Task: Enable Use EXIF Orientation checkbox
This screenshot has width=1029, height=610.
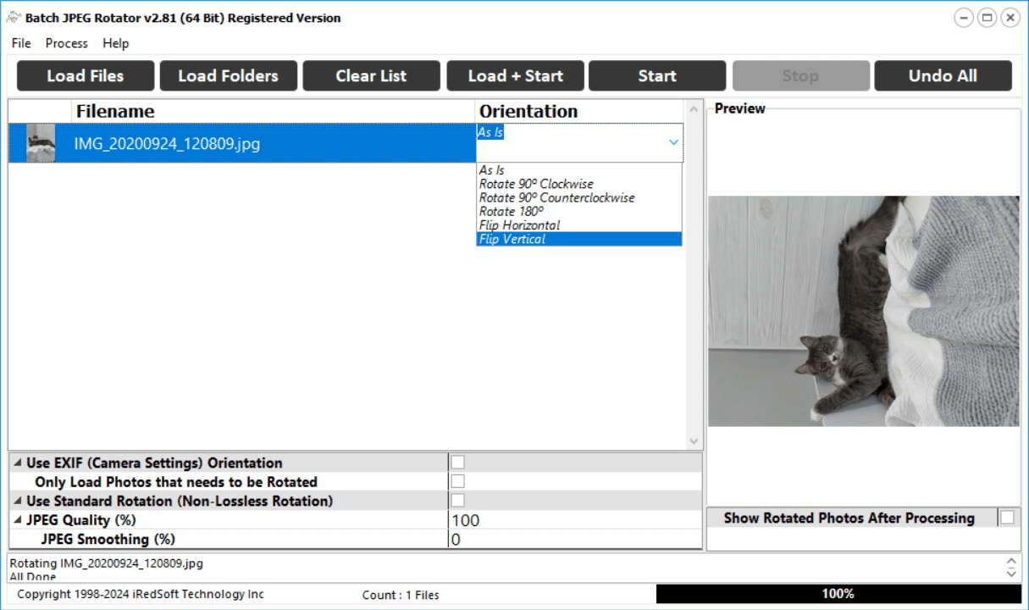Action: click(x=457, y=462)
